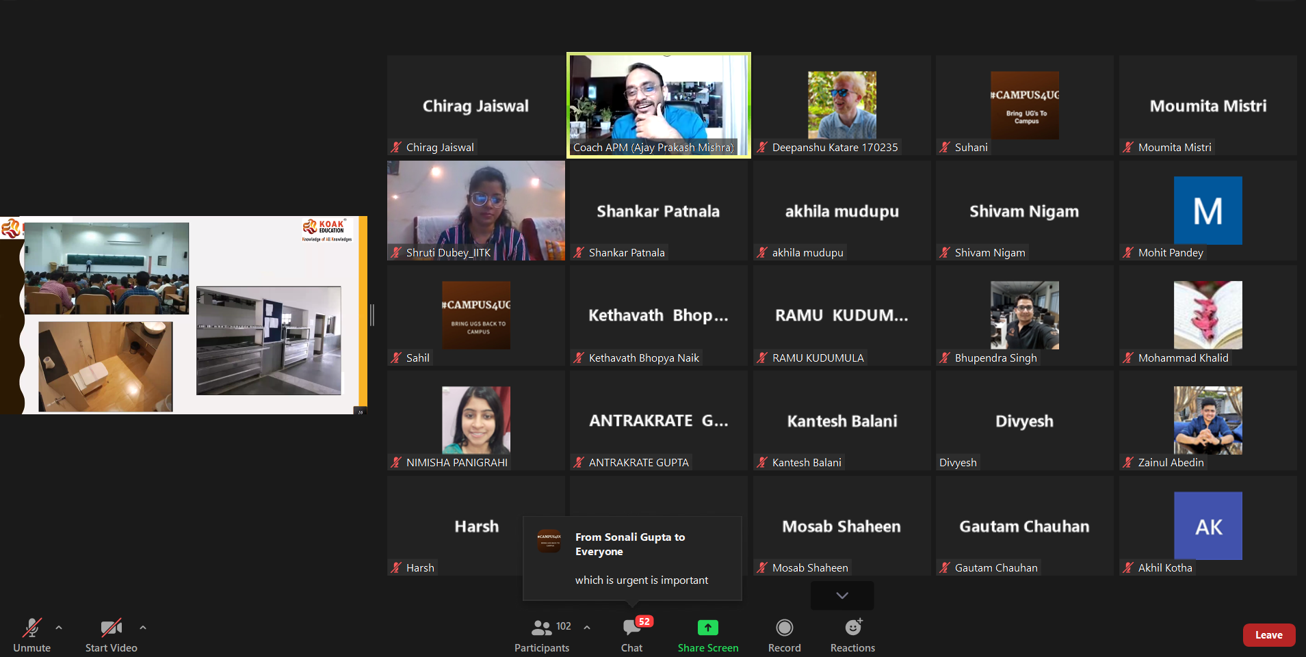Open the Participants panel
This screenshot has height=657, width=1306.
541,634
